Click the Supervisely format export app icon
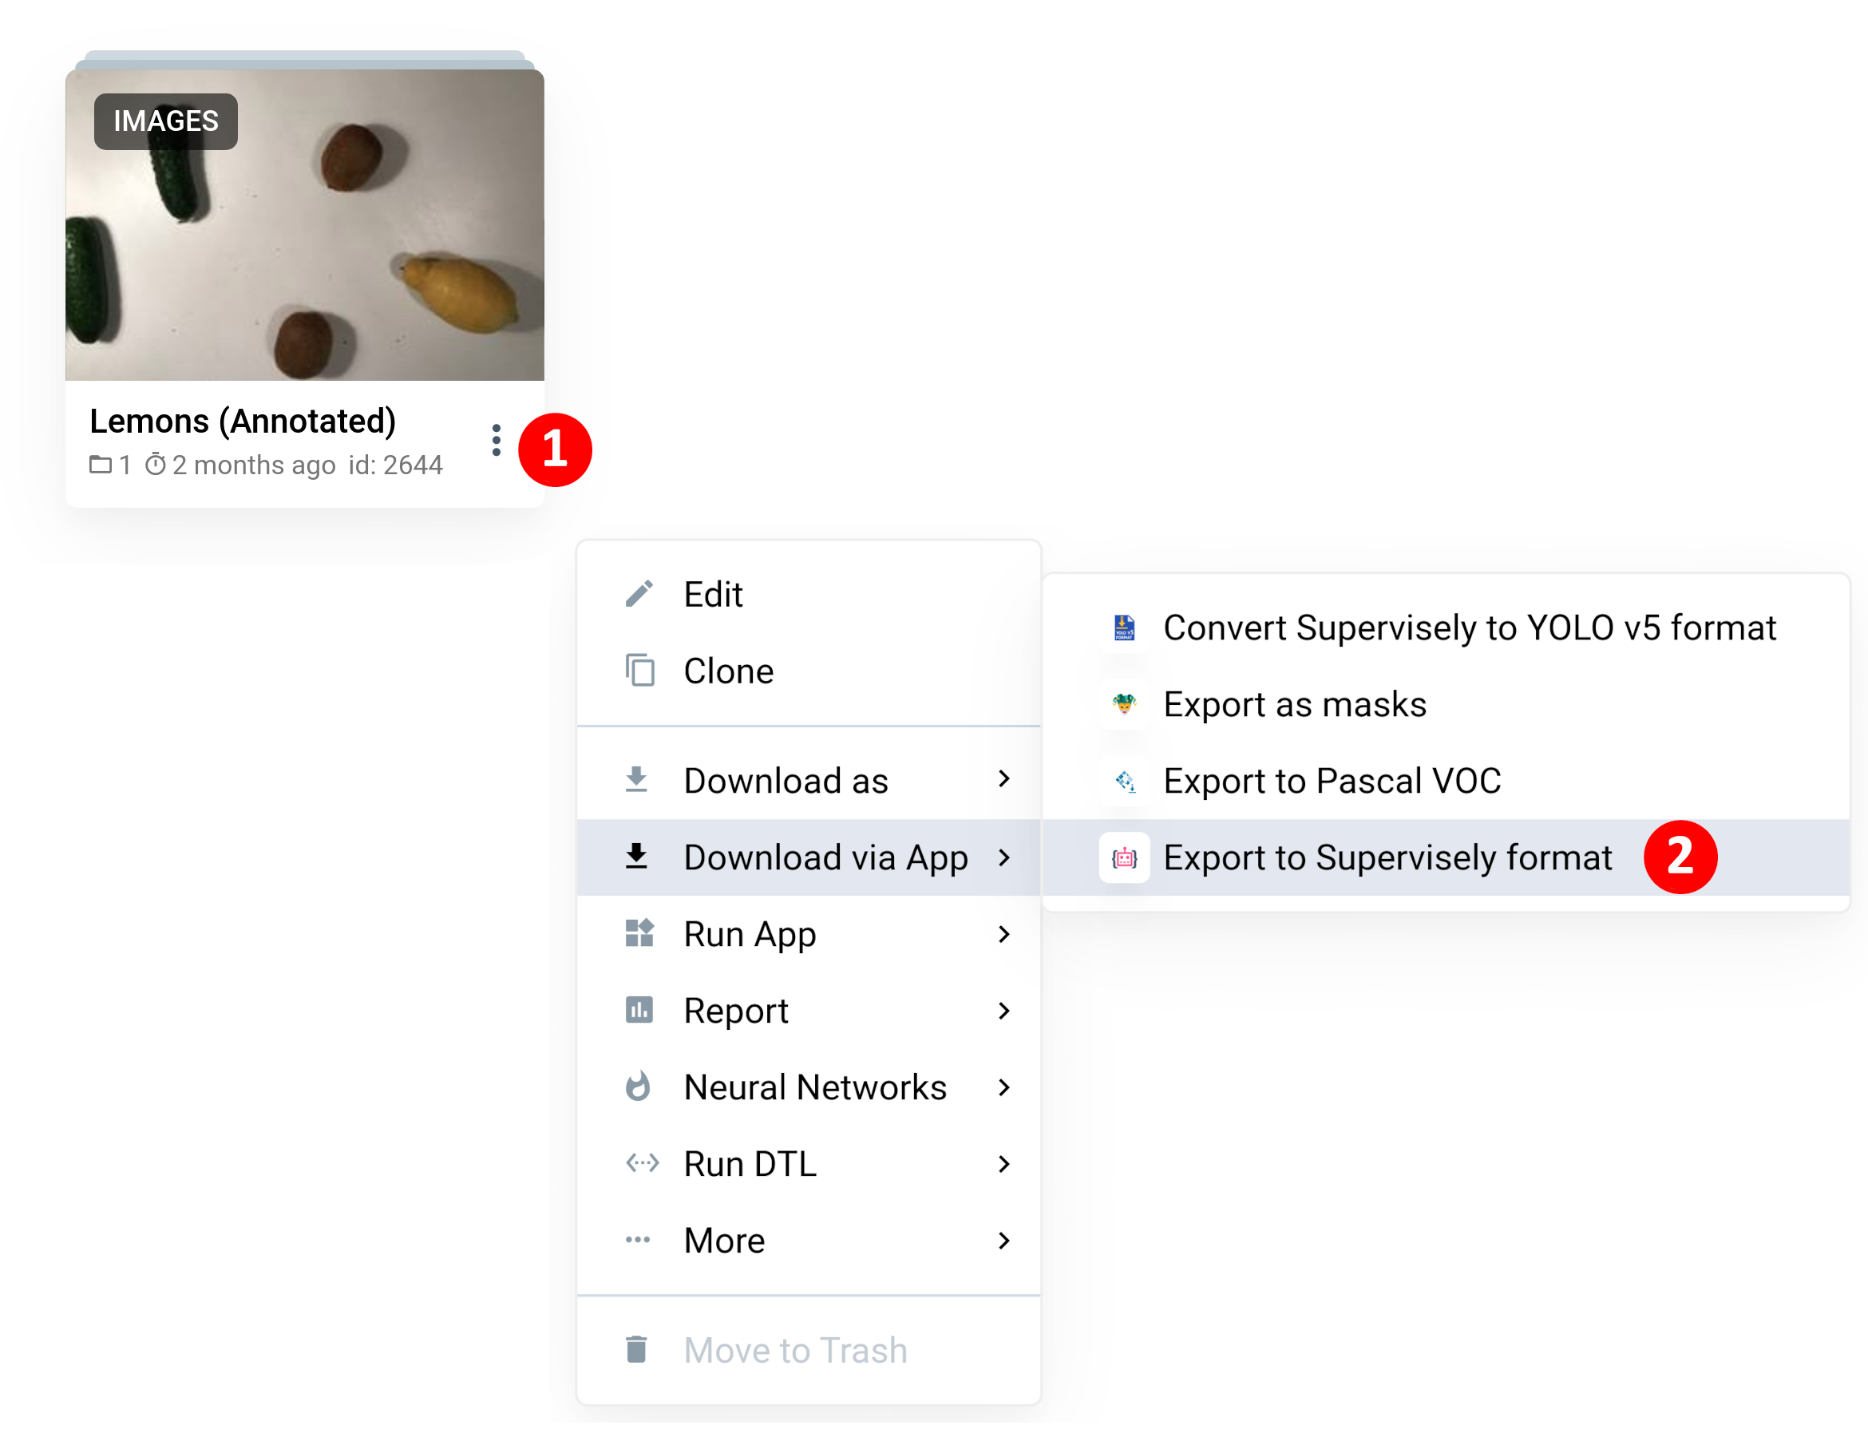The height and width of the screenshot is (1437, 1868). pyautogui.click(x=1124, y=857)
